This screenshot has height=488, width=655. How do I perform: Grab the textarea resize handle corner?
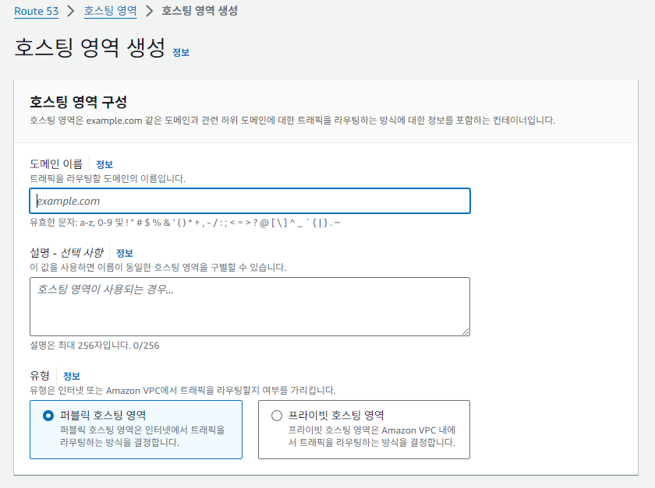coord(466,332)
